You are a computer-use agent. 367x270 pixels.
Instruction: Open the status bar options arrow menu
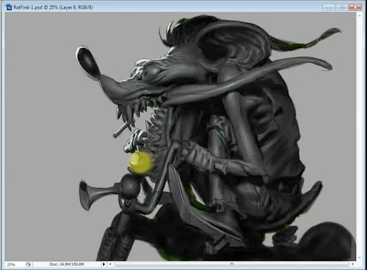tap(104, 264)
